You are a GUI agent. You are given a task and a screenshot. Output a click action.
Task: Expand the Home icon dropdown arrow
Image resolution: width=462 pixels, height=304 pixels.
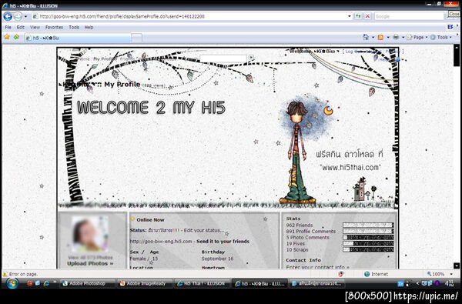pyautogui.click(x=373, y=37)
